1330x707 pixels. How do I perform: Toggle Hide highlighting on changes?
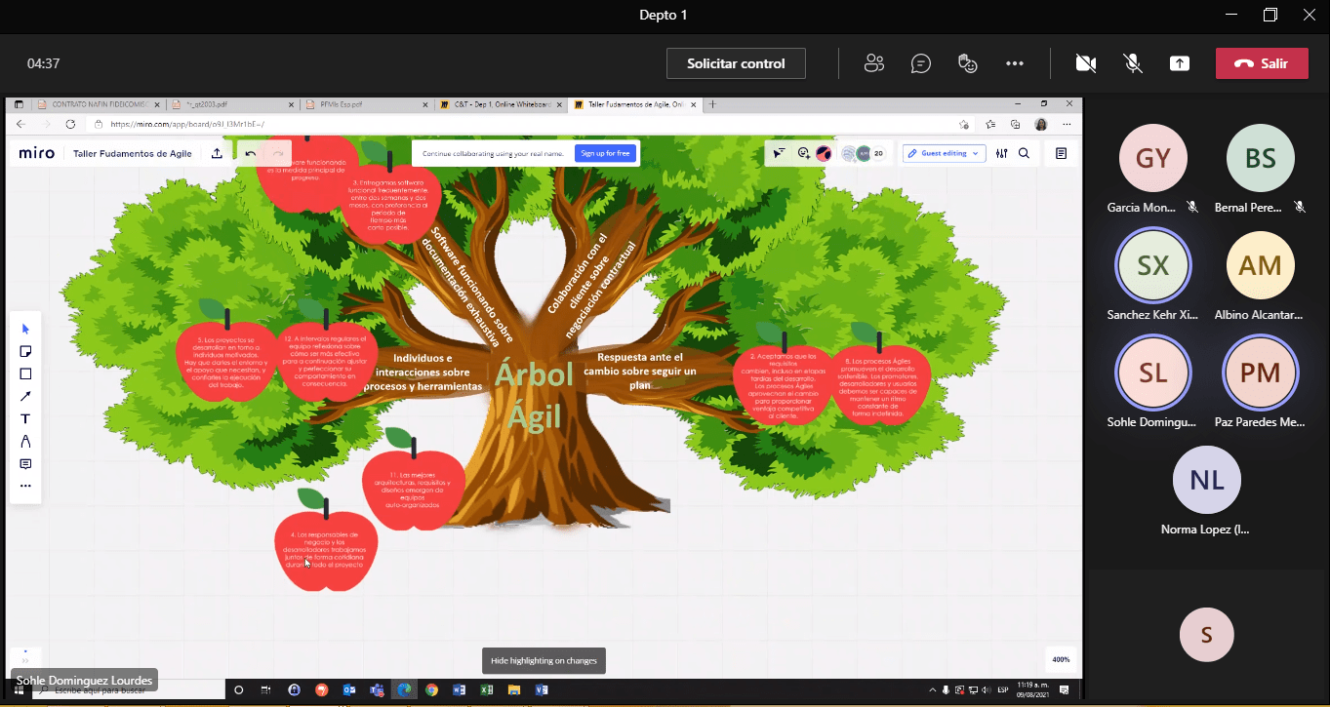(544, 660)
